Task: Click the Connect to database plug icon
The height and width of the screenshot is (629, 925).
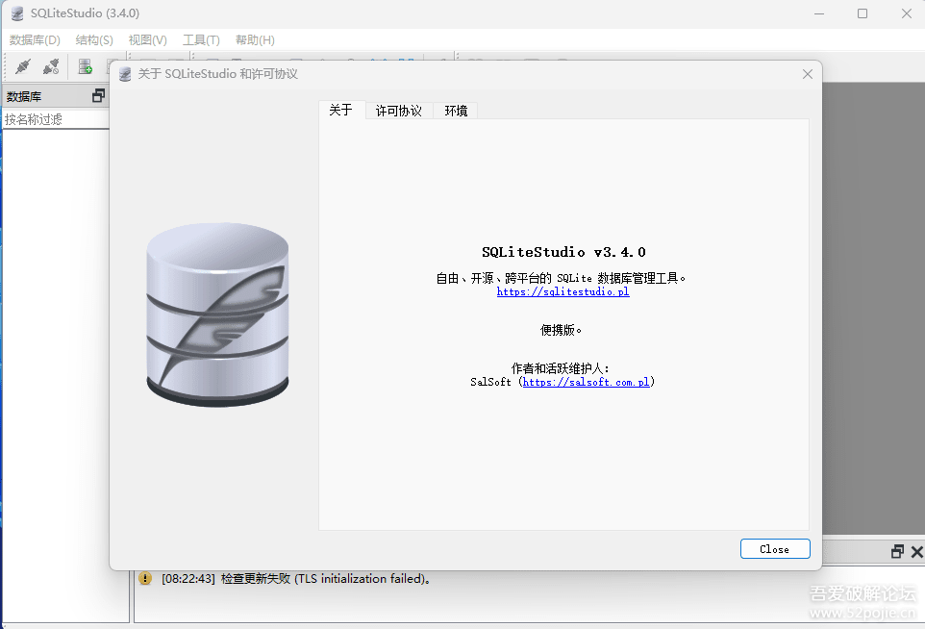Action: (x=23, y=66)
